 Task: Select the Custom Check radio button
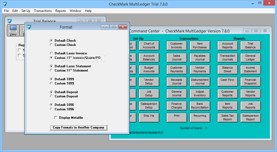pyautogui.click(x=51, y=45)
